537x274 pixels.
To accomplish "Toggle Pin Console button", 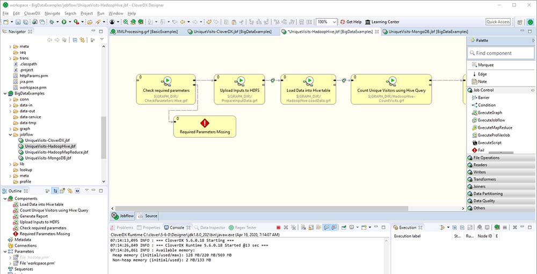I will point(344,227).
